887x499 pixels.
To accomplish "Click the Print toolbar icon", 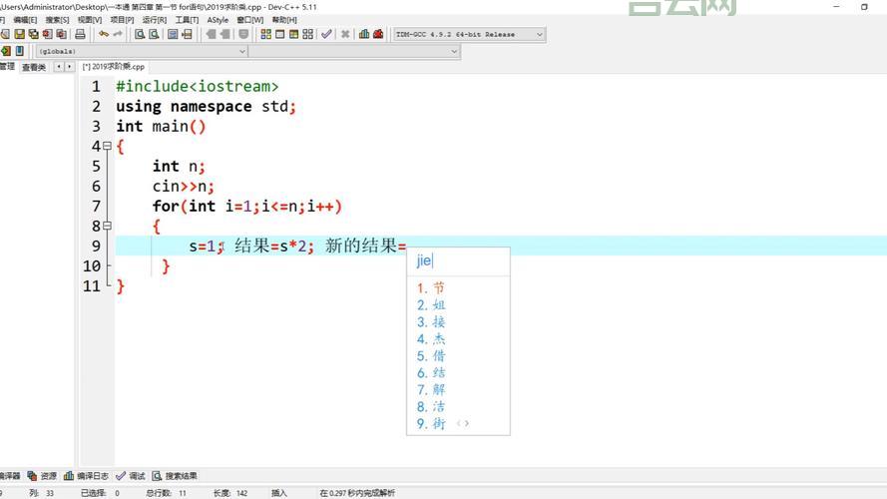I will (80, 34).
